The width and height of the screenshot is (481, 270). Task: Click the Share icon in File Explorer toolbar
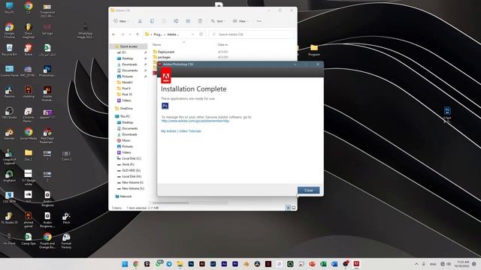188,21
